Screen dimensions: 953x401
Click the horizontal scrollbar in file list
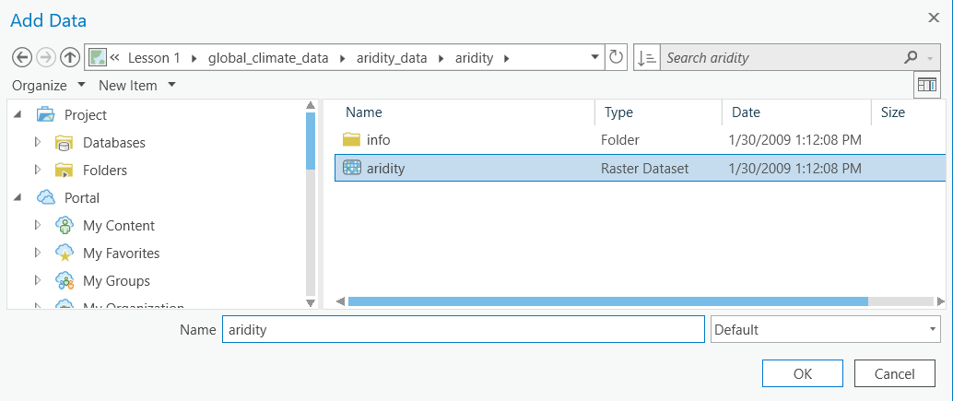pos(608,301)
